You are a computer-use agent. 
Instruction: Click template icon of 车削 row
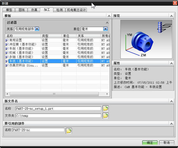7,49
